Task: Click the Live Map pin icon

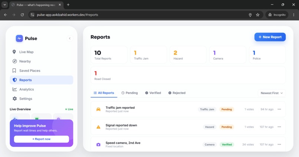Action: point(14,52)
